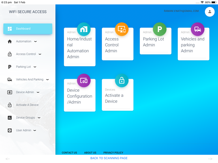
Task: Open Device Configuration /Admin card title
Action: click(79, 96)
